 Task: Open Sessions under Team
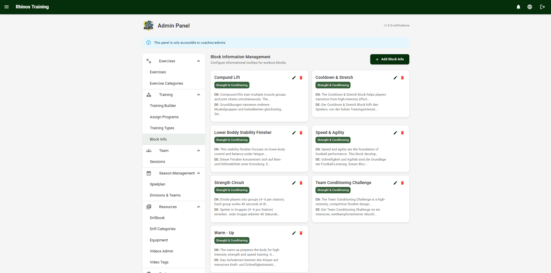174,162
